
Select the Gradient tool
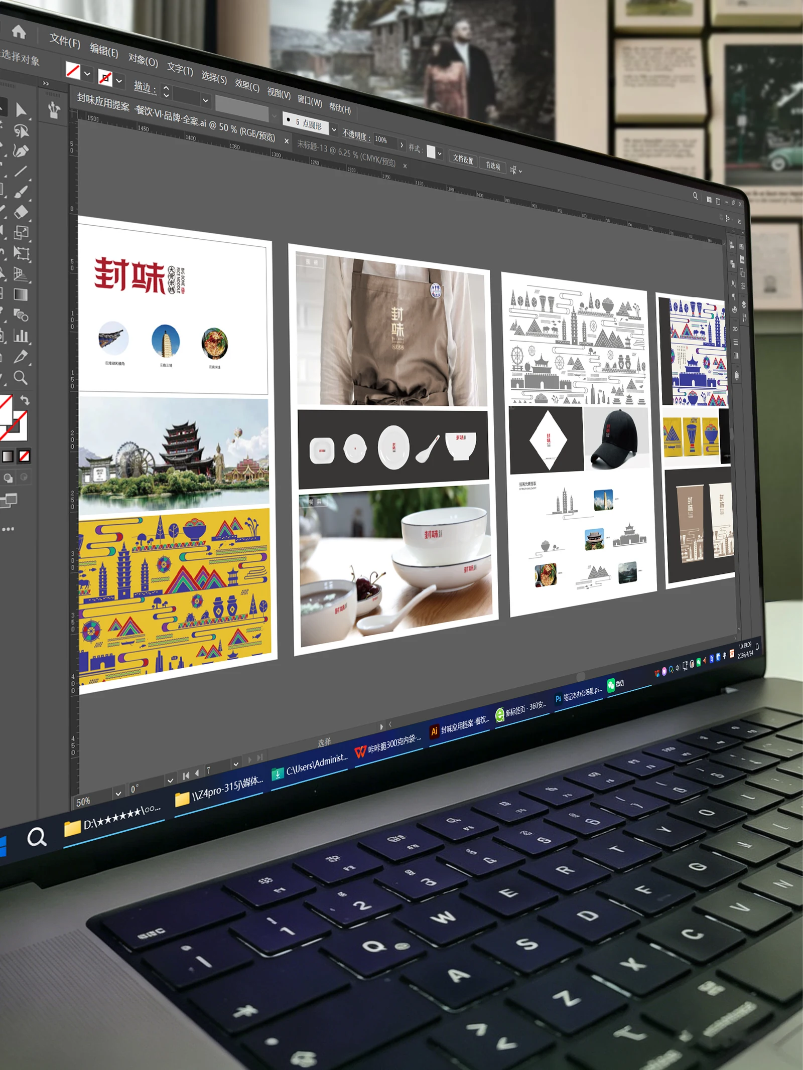[x=21, y=294]
